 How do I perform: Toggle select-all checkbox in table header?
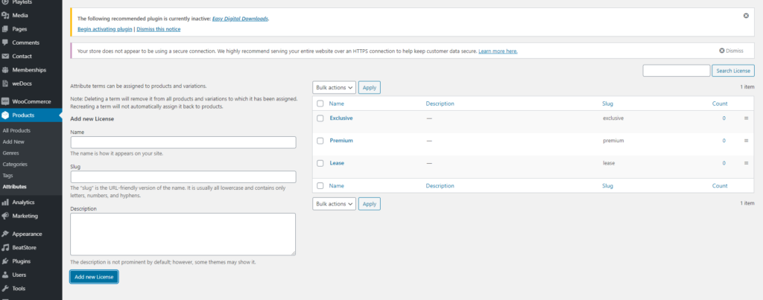320,103
